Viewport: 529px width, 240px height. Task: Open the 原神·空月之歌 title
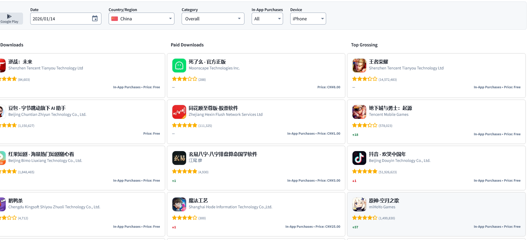(x=384, y=201)
